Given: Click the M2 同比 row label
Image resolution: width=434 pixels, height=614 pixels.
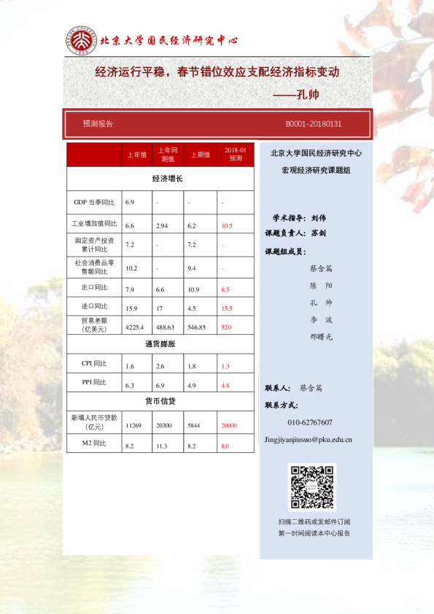Looking at the screenshot, I should point(94,443).
